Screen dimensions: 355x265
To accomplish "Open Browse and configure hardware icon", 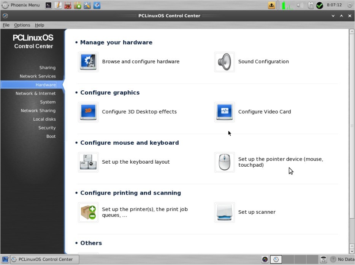I will pyautogui.click(x=88, y=62).
